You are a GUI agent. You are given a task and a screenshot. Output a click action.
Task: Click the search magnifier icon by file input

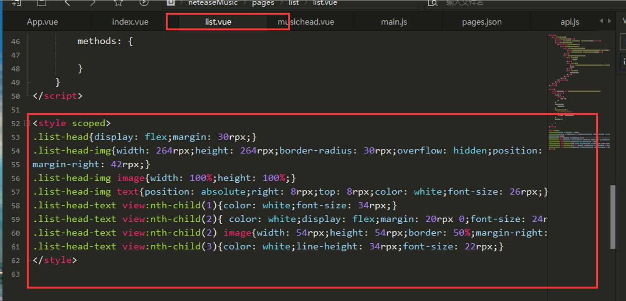tap(433, 3)
